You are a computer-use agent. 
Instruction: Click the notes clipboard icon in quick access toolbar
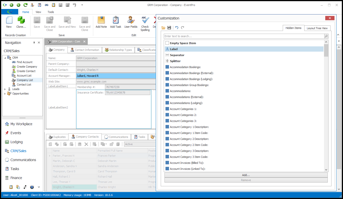click(x=53, y=5)
